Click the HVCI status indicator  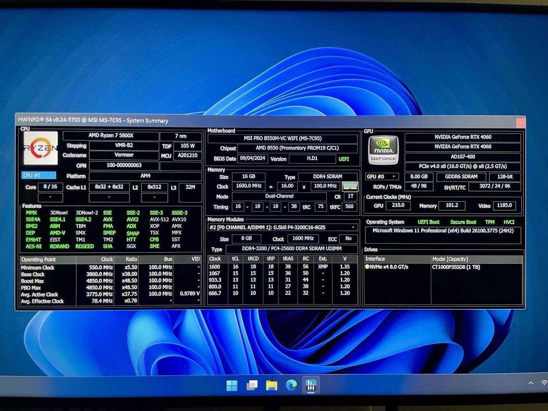point(509,222)
